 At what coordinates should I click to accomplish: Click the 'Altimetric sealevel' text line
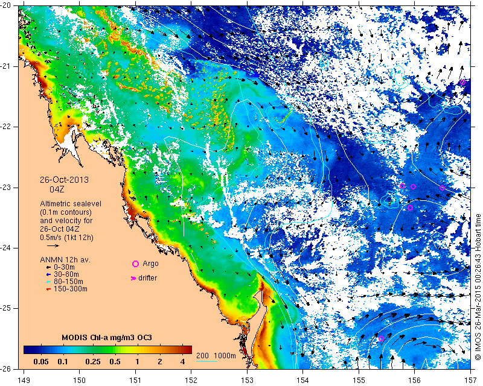pos(71,204)
